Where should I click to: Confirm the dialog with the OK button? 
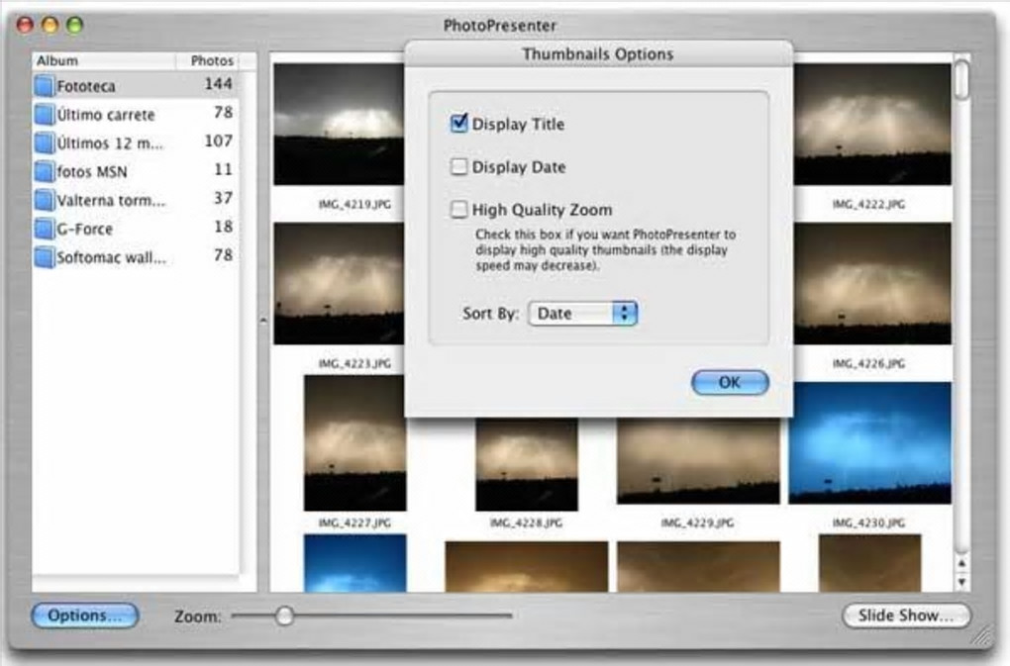(x=730, y=382)
